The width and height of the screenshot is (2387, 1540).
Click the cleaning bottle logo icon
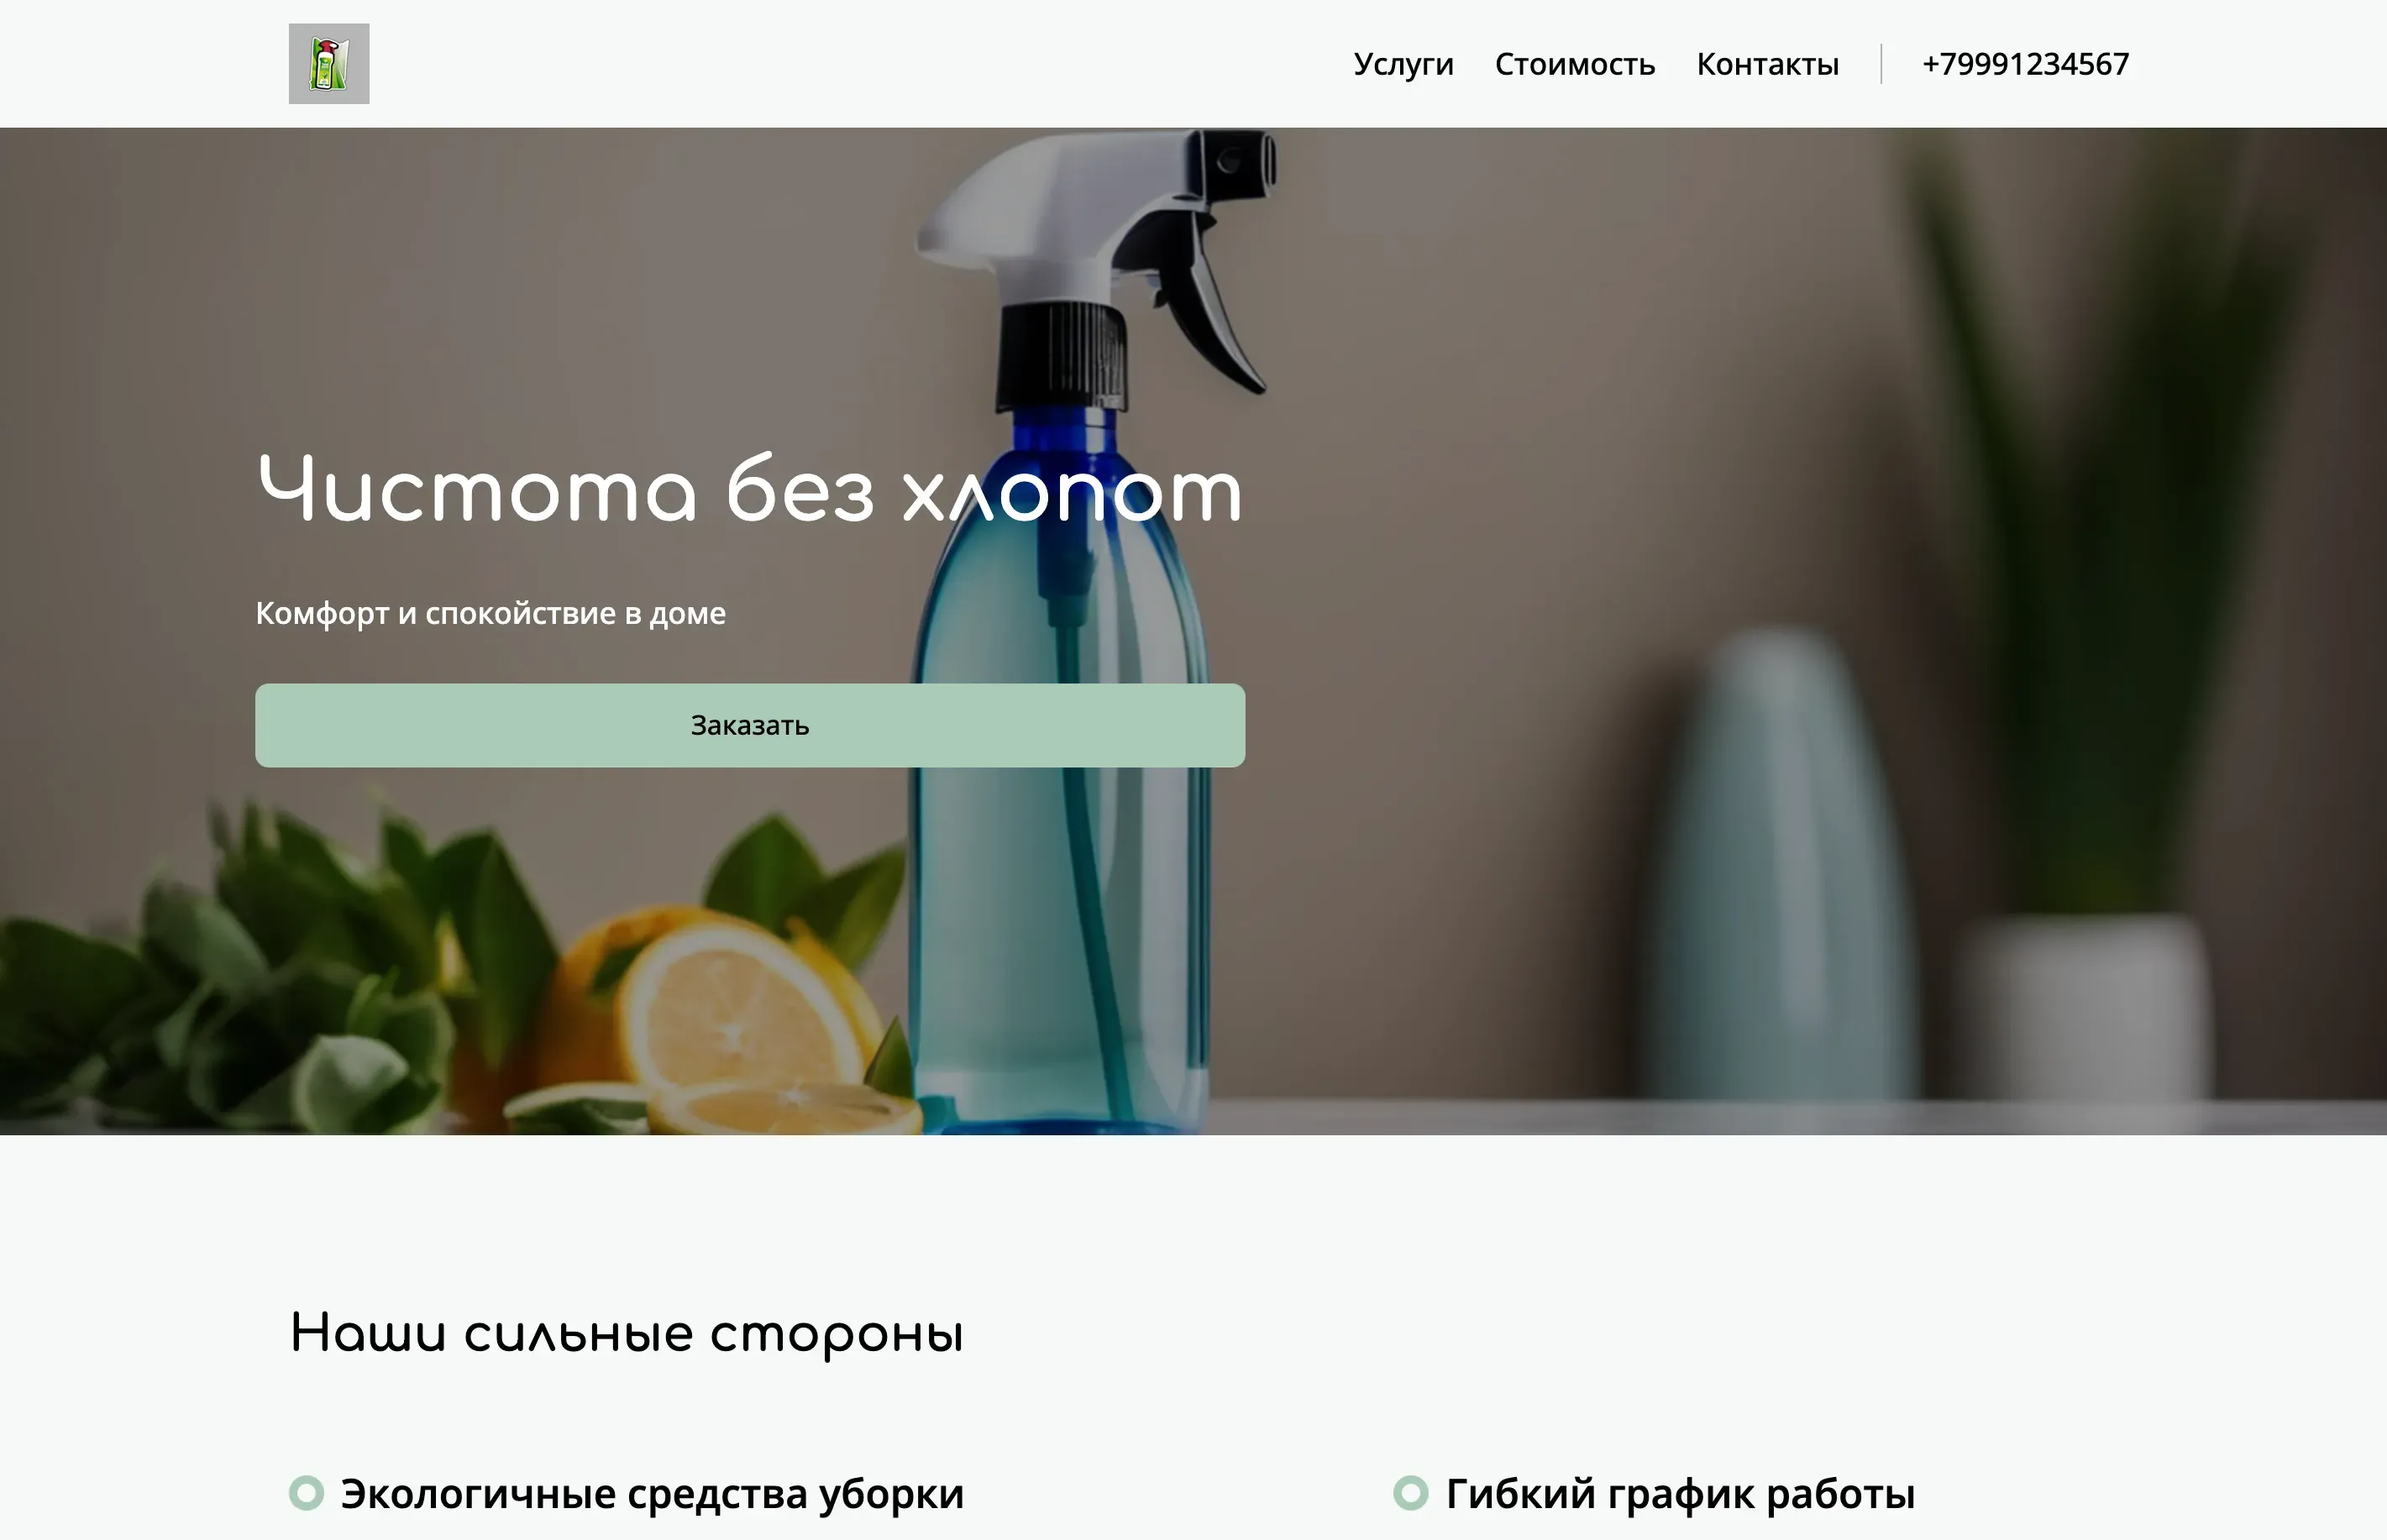(x=329, y=64)
